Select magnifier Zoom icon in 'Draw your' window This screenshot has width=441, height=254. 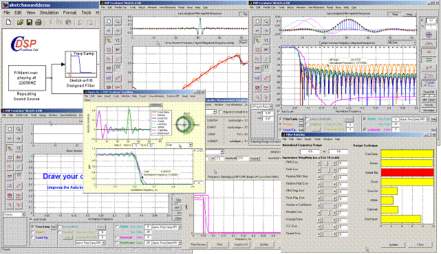tap(19, 129)
